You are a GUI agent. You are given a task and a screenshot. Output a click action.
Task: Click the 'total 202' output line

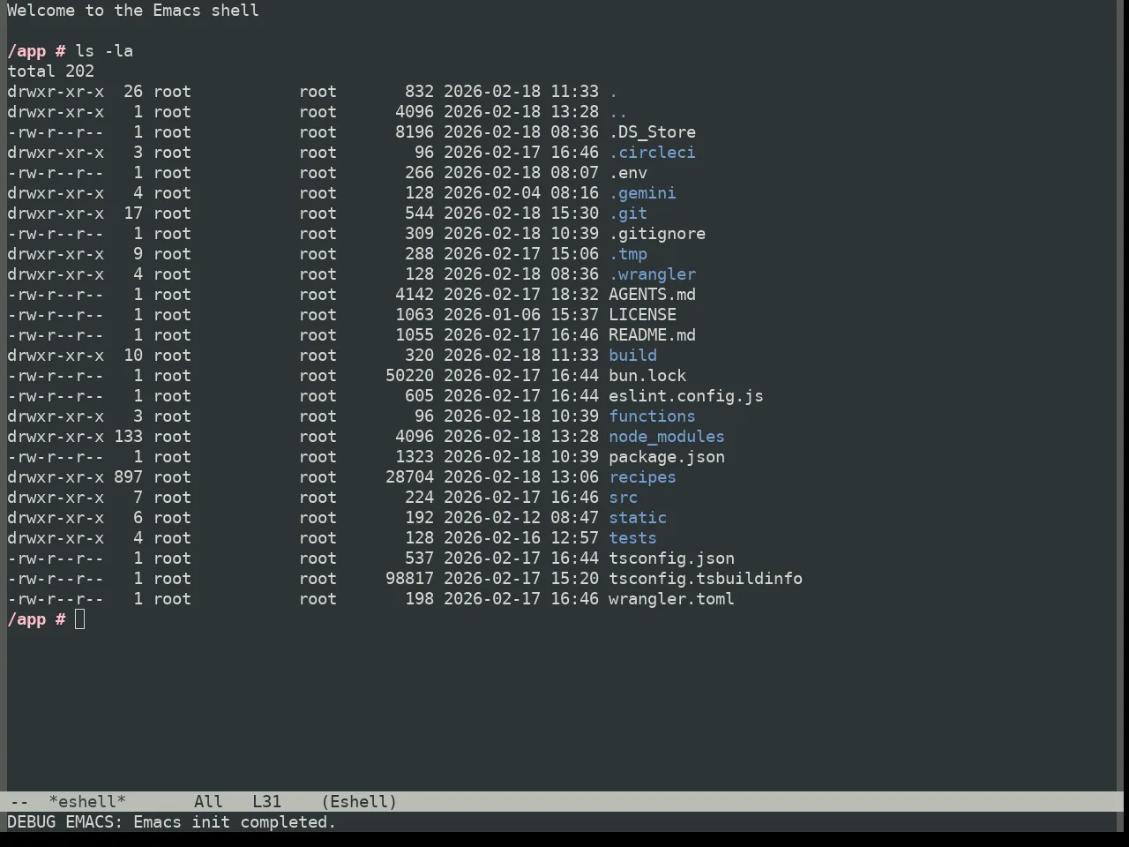click(x=51, y=71)
